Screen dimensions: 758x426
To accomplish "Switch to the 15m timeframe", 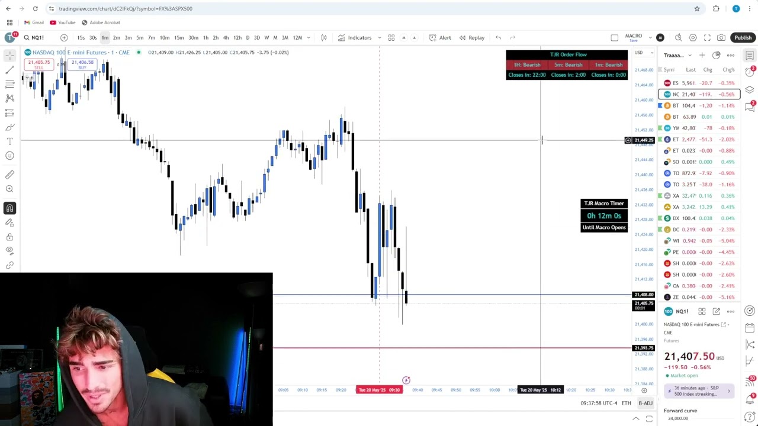I will (179, 38).
